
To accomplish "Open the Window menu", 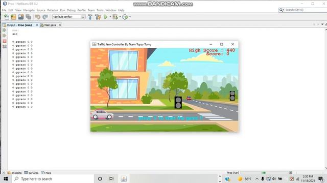I will pos(111,10).
